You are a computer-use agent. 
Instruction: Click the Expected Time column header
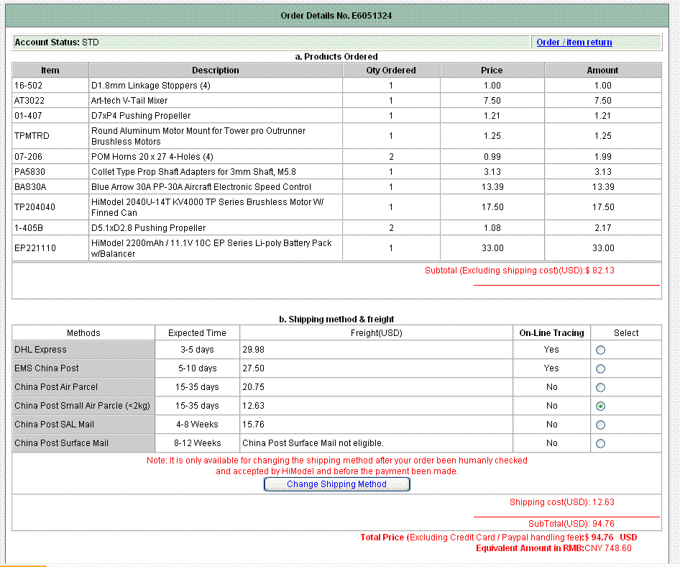[x=197, y=333]
